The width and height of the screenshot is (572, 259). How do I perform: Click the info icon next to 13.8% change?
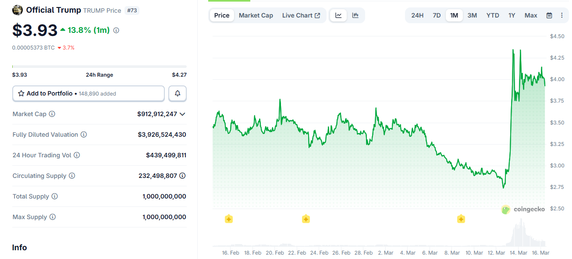tap(116, 30)
